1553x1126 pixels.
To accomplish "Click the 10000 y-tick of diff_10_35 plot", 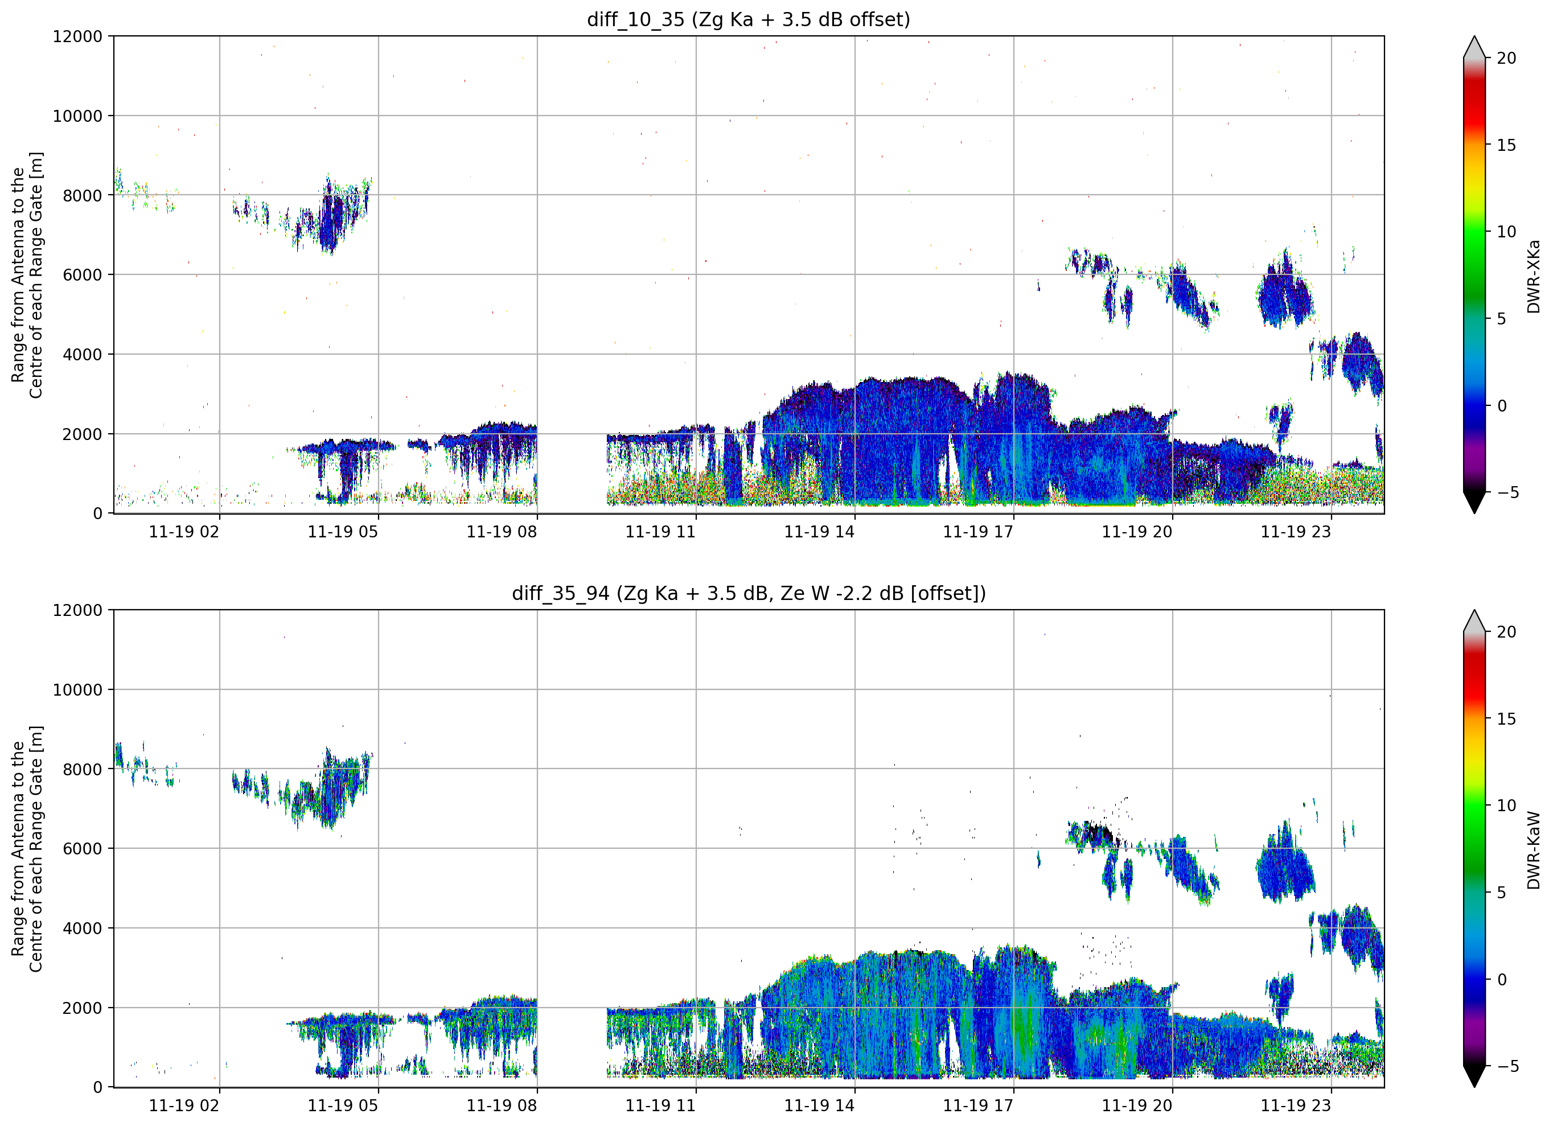I will [77, 116].
